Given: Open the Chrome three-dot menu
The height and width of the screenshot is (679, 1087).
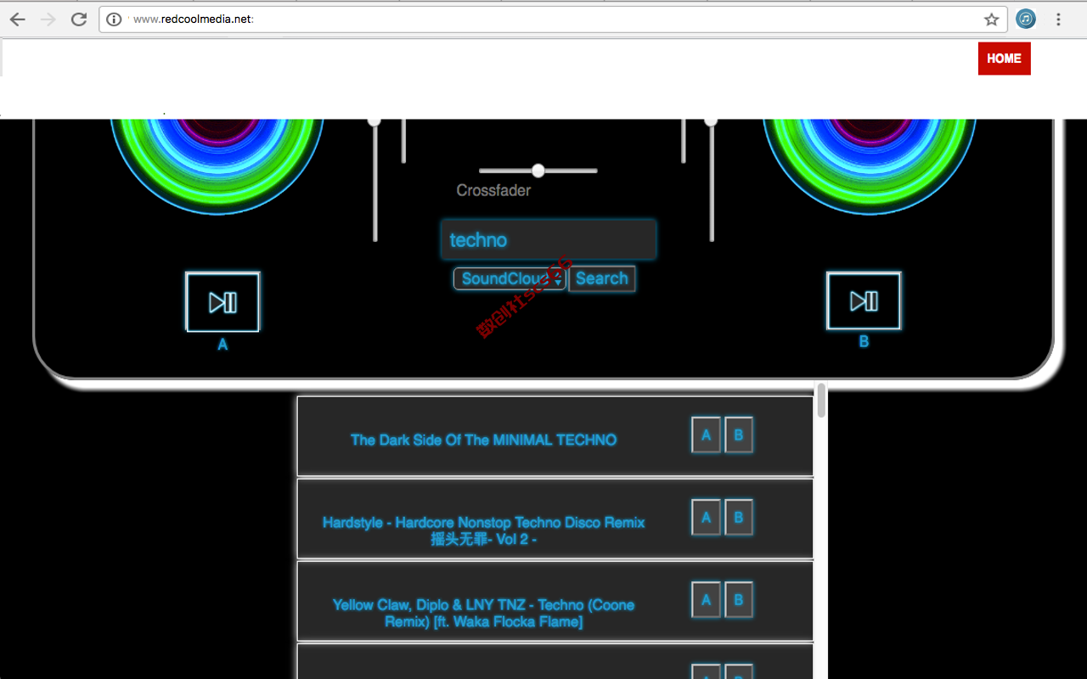Looking at the screenshot, I should pos(1058,20).
